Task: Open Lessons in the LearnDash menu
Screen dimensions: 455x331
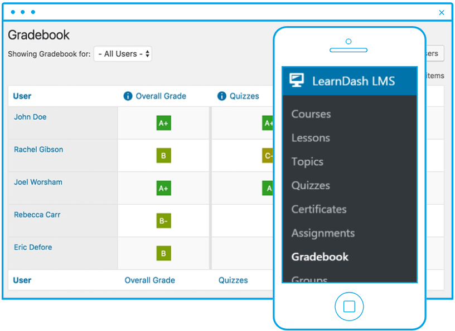Action: [x=311, y=137]
